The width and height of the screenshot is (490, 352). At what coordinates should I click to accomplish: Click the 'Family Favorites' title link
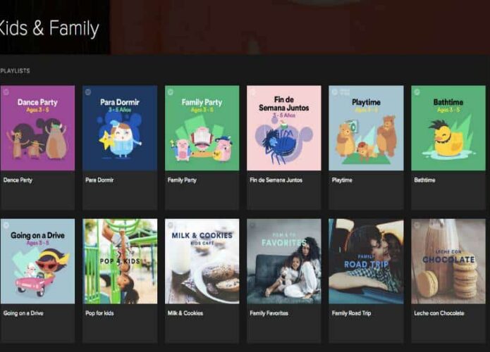coord(269,313)
